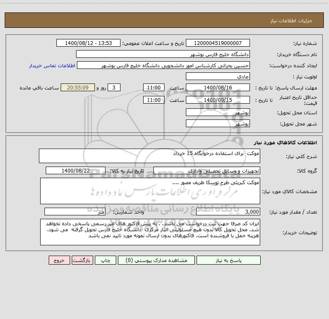Click the چاپ print button
329x319 pixels.
pos(106,260)
